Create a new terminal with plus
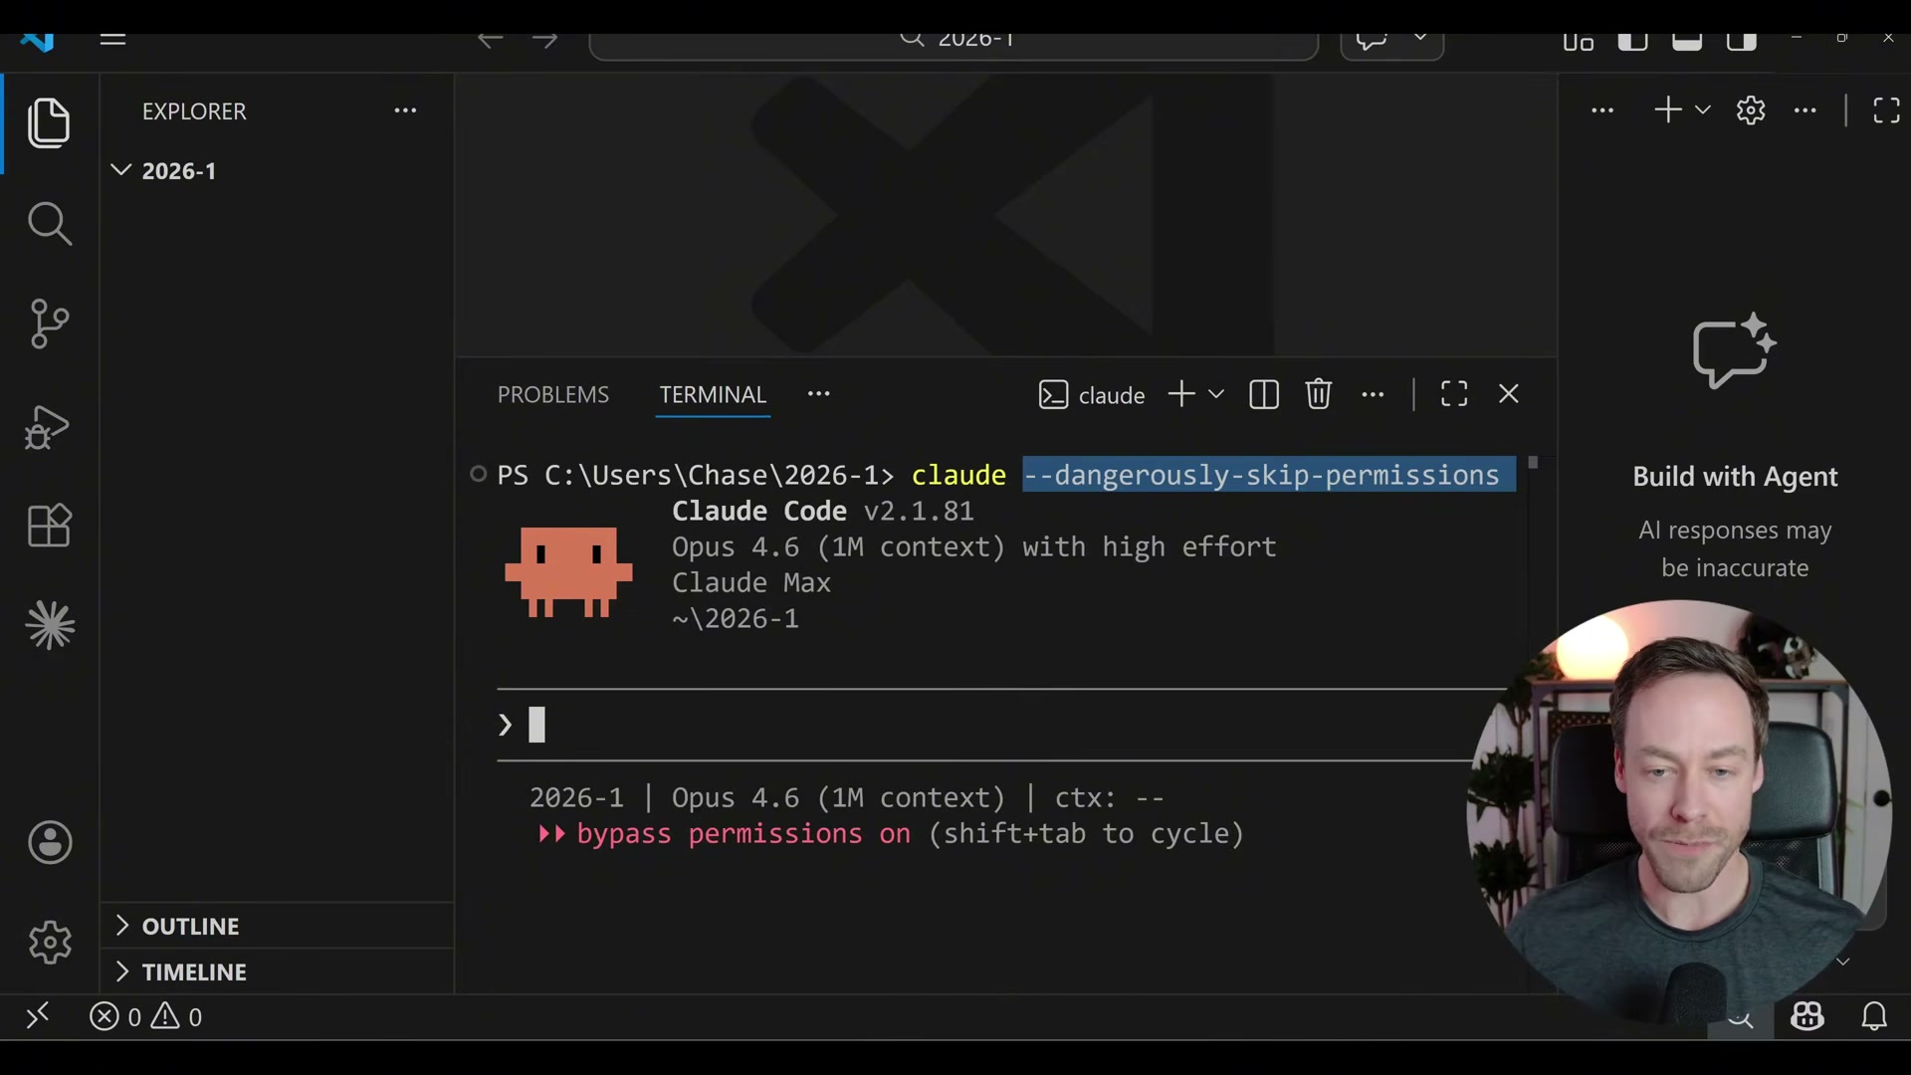This screenshot has height=1075, width=1911. (x=1181, y=394)
